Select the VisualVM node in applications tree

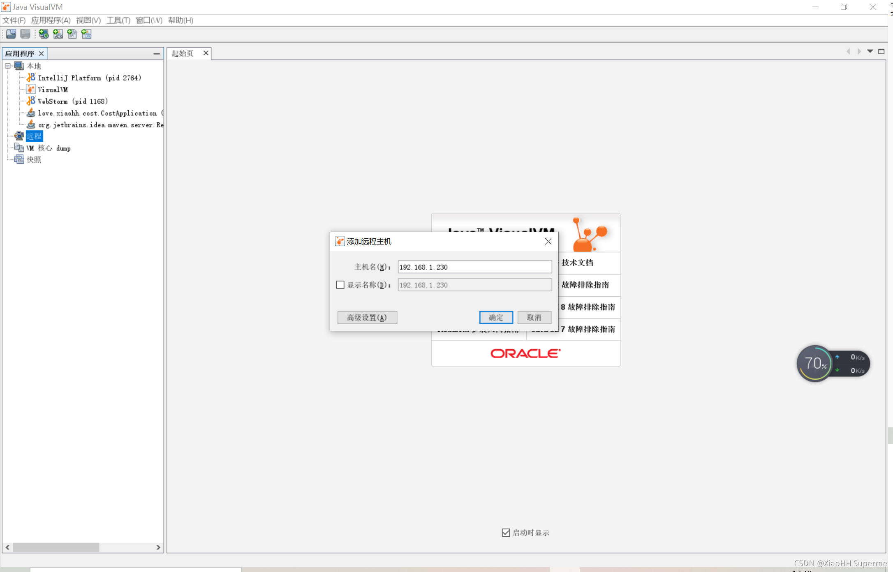[53, 89]
